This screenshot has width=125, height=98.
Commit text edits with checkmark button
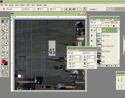(x=108, y=9)
